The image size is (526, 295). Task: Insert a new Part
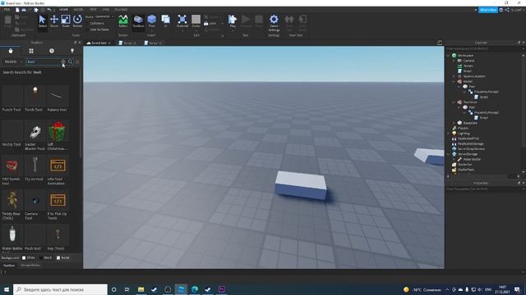[x=152, y=21]
